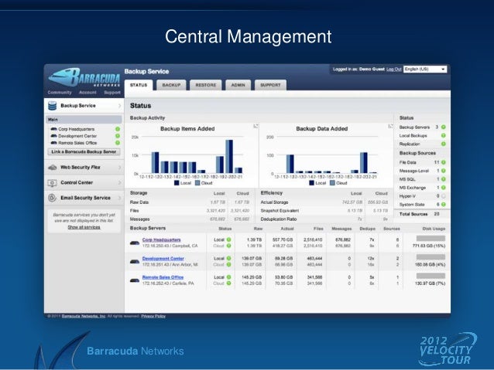Click File Data green status indicator
Viewport: 494px width, 370px height.
443,162
